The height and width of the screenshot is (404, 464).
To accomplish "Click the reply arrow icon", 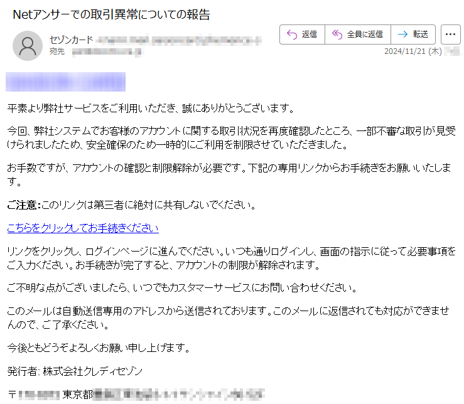I will coord(292,35).
